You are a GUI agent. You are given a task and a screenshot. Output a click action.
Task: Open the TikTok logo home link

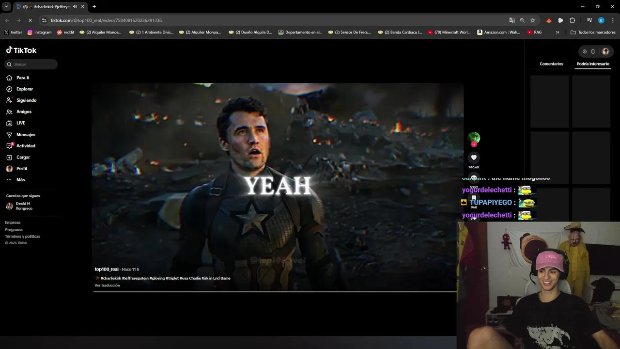coord(21,50)
